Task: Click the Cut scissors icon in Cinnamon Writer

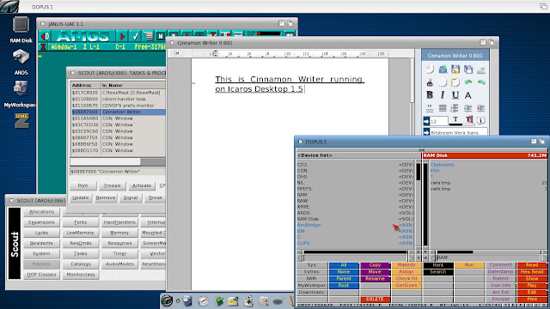Action: (430, 82)
